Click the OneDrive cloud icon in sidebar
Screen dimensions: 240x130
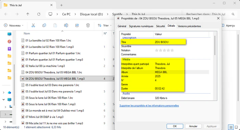9,92
